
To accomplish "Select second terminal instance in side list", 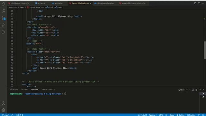I will click(203, 97).
